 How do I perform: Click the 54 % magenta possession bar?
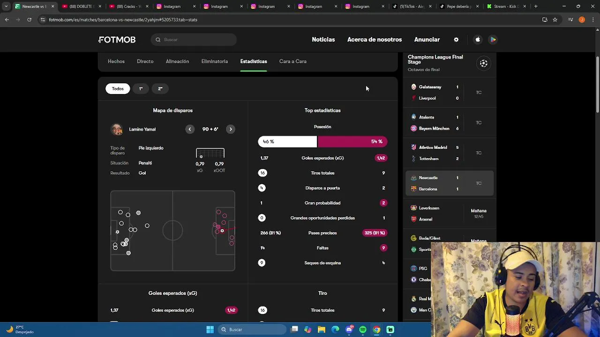coord(352,141)
